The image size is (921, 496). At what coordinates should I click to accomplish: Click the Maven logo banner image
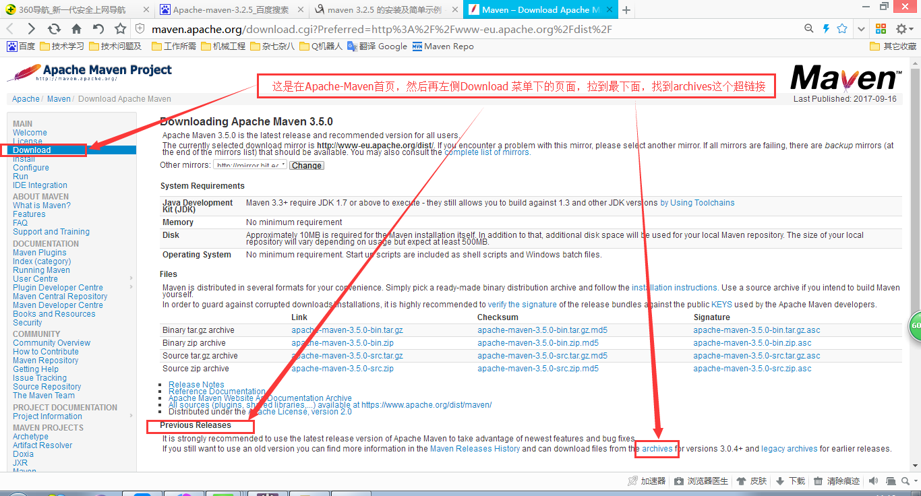846,78
